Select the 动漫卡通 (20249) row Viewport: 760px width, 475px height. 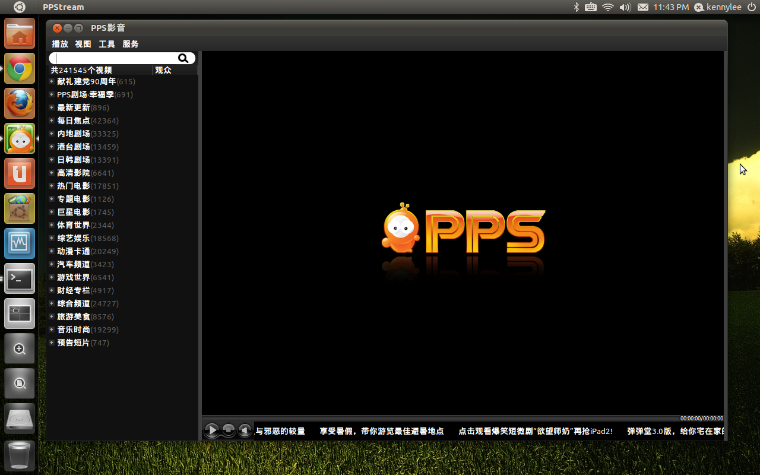coord(123,251)
